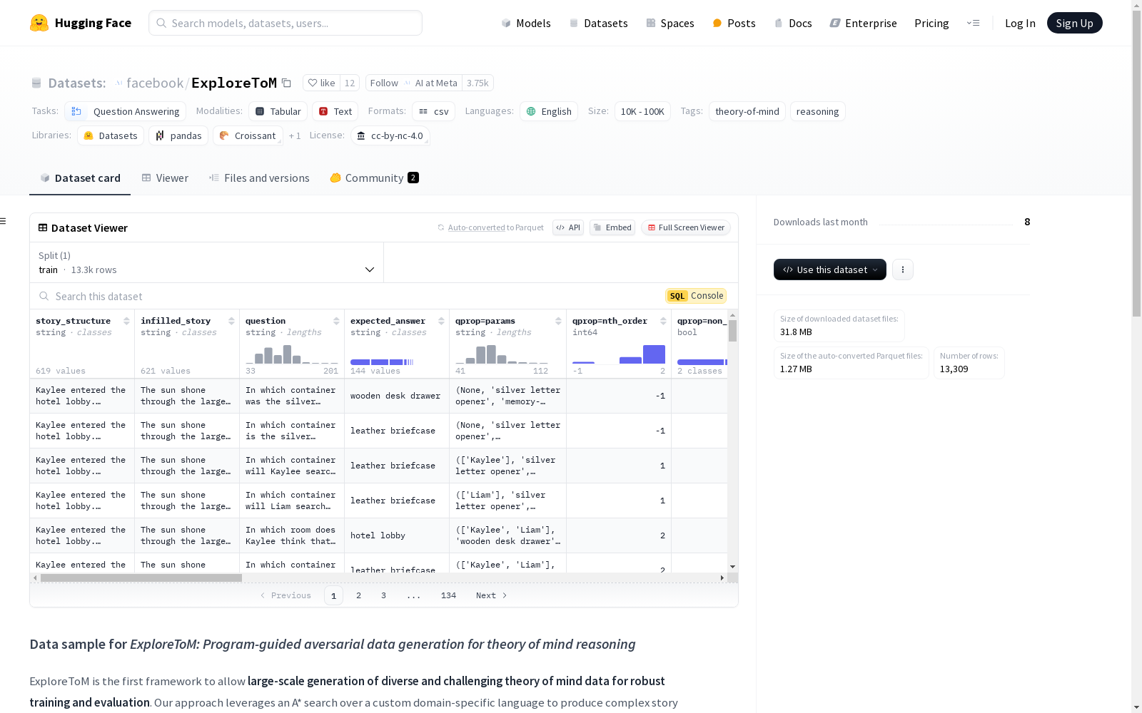Go to Spaces in the top navigation
Screen dimensions: 1142x713
coord(670,23)
